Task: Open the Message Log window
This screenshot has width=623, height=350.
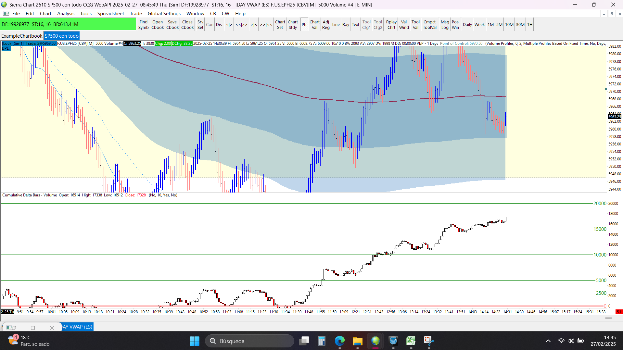Action: coord(445,25)
